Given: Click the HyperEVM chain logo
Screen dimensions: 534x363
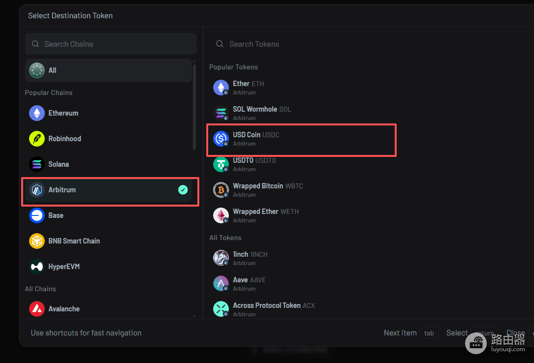Looking at the screenshot, I should coord(37,267).
